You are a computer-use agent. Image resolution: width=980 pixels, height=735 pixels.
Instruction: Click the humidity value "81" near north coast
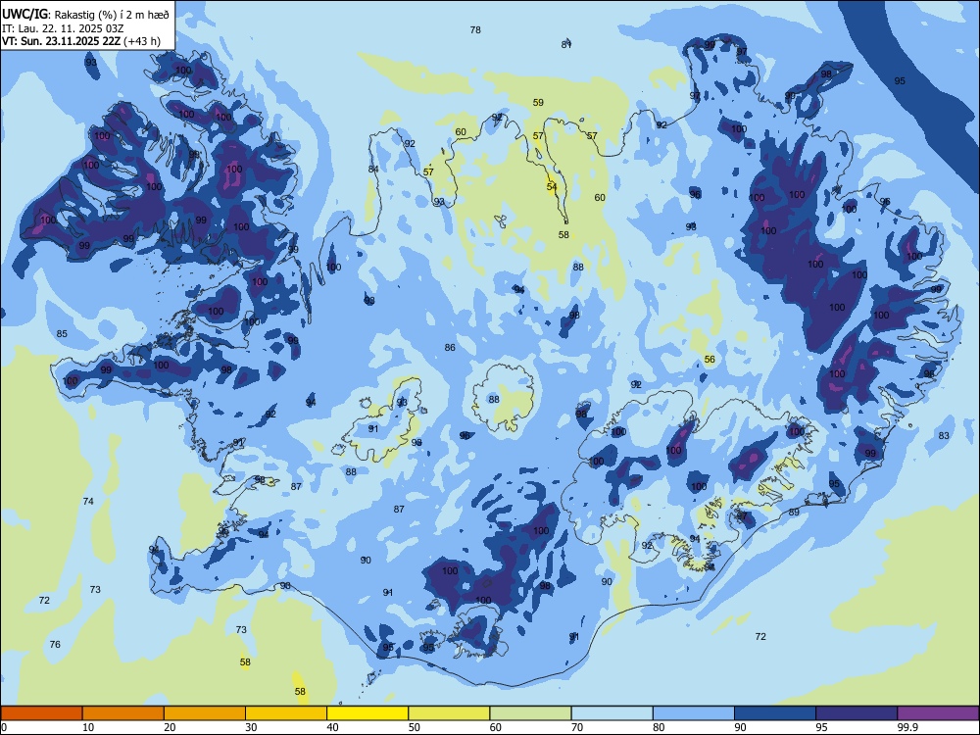(x=566, y=44)
